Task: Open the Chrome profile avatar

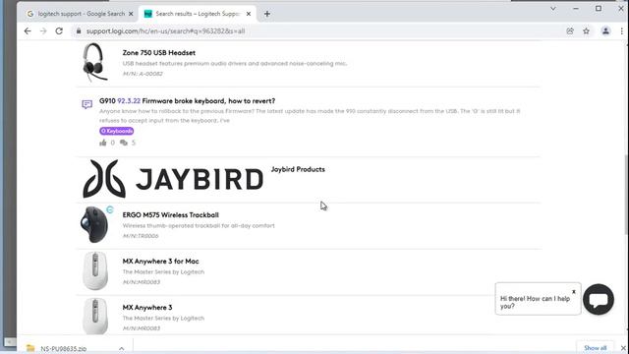Action: (605, 30)
